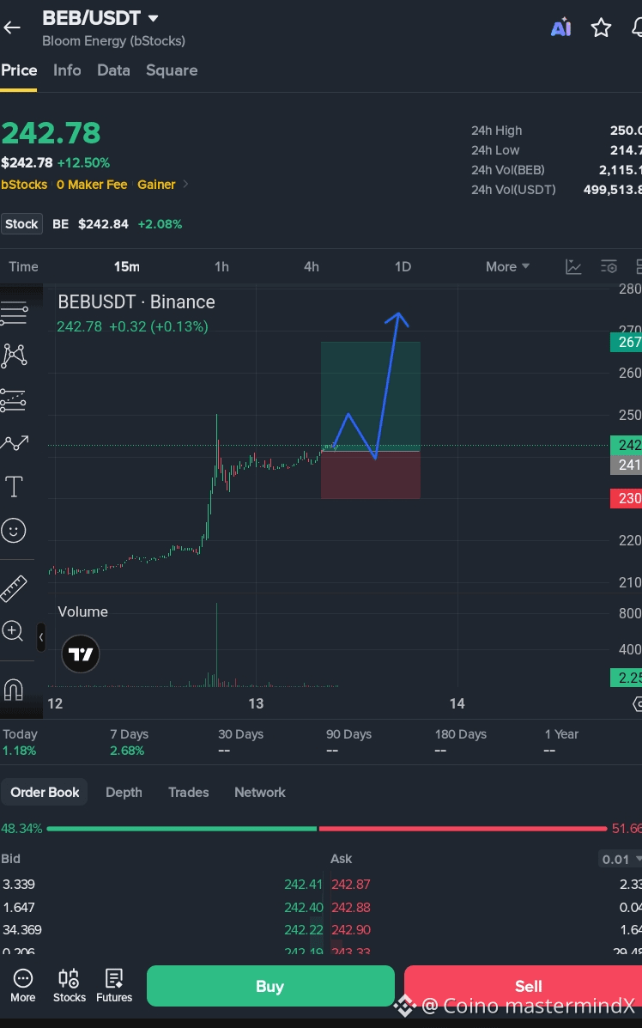The height and width of the screenshot is (1028, 642).
Task: Open the drawing tools lines menu icon
Action: (x=14, y=313)
